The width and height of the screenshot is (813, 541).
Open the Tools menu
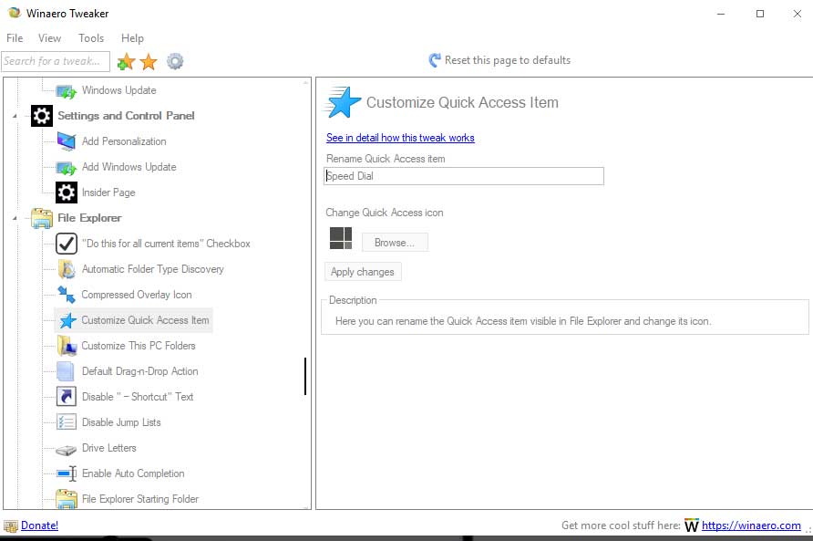pyautogui.click(x=91, y=38)
